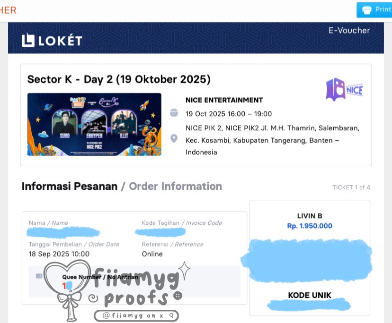This screenshot has width=392, height=323.
Task: Open the Sector K event banner image
Action: 94,125
